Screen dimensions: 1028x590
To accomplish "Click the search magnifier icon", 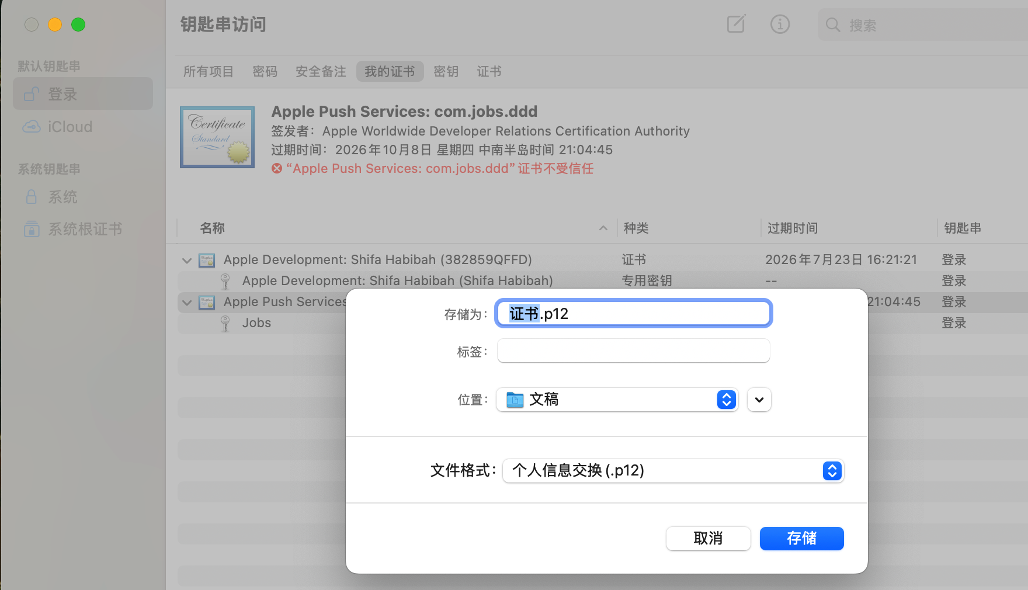I will (833, 25).
